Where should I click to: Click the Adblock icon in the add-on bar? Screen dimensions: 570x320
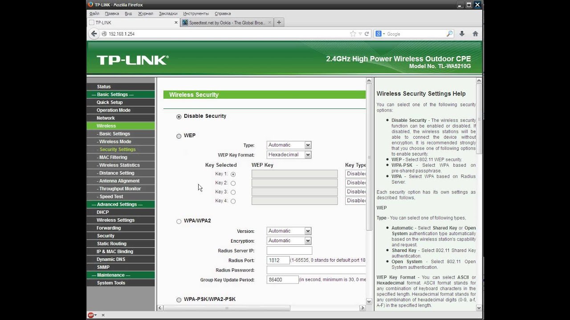pos(91,315)
